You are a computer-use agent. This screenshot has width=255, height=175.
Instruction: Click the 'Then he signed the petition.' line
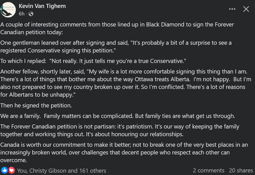(x=36, y=105)
